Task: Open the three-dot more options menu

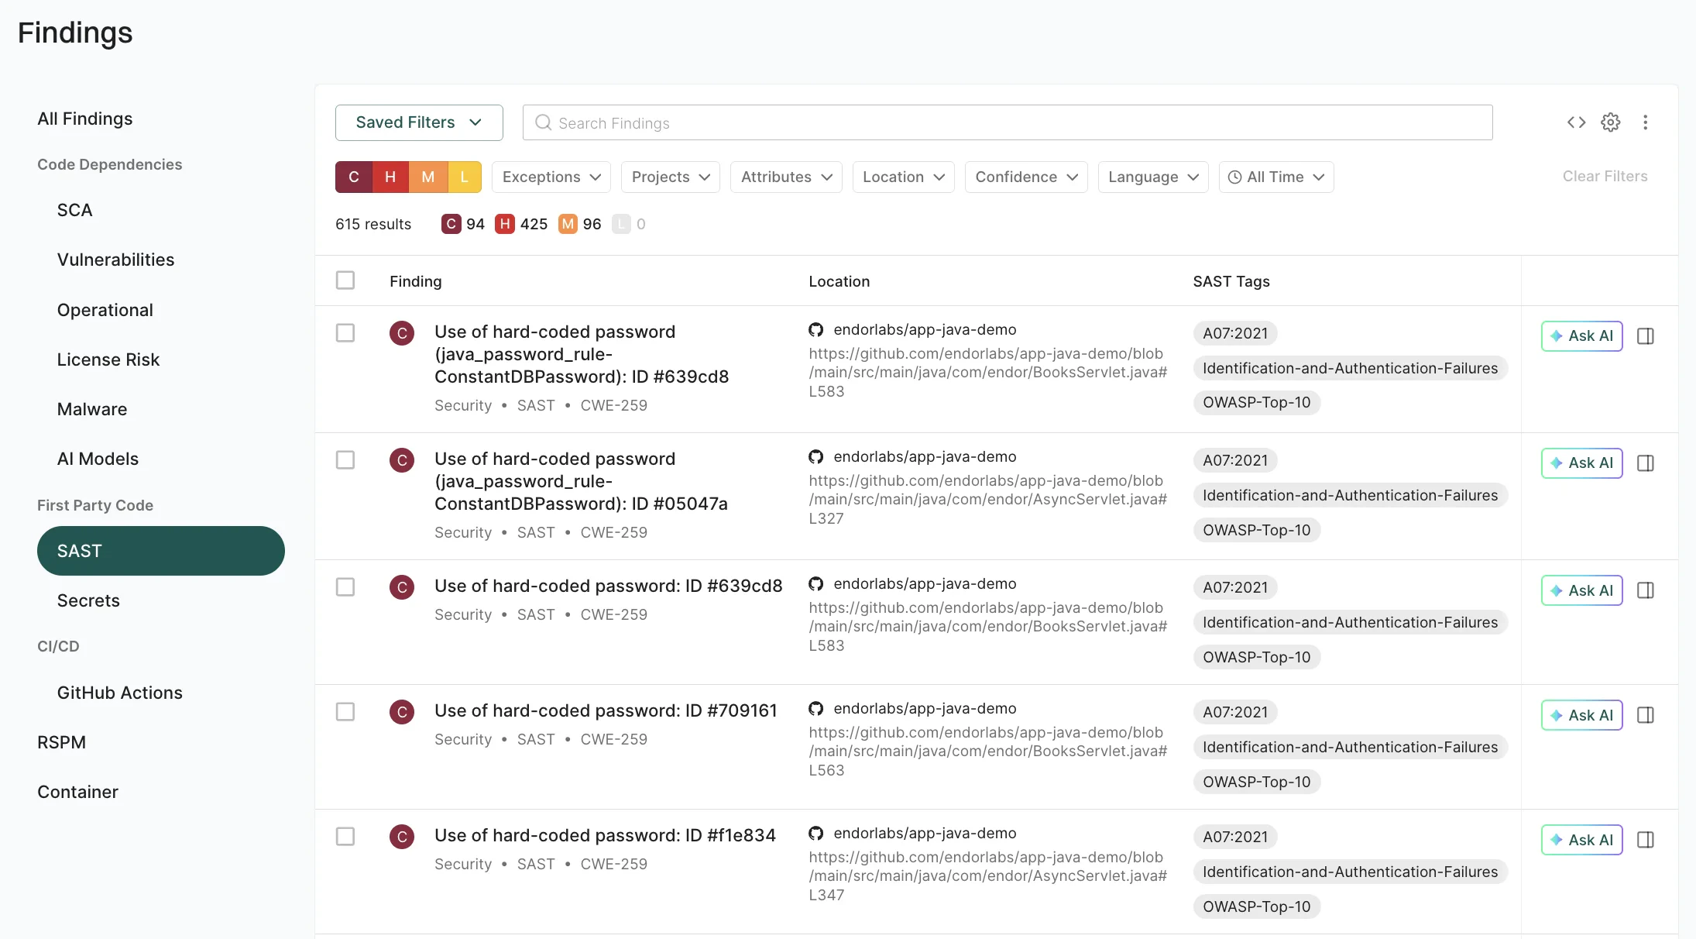Action: (1646, 122)
